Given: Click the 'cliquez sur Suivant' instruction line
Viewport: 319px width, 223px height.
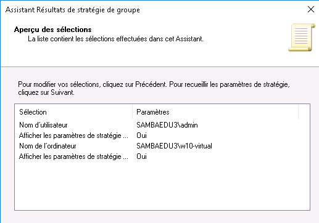Looking at the screenshot, I should point(46,92).
